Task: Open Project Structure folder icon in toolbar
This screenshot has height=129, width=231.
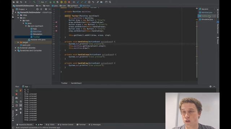Action: (101, 2)
